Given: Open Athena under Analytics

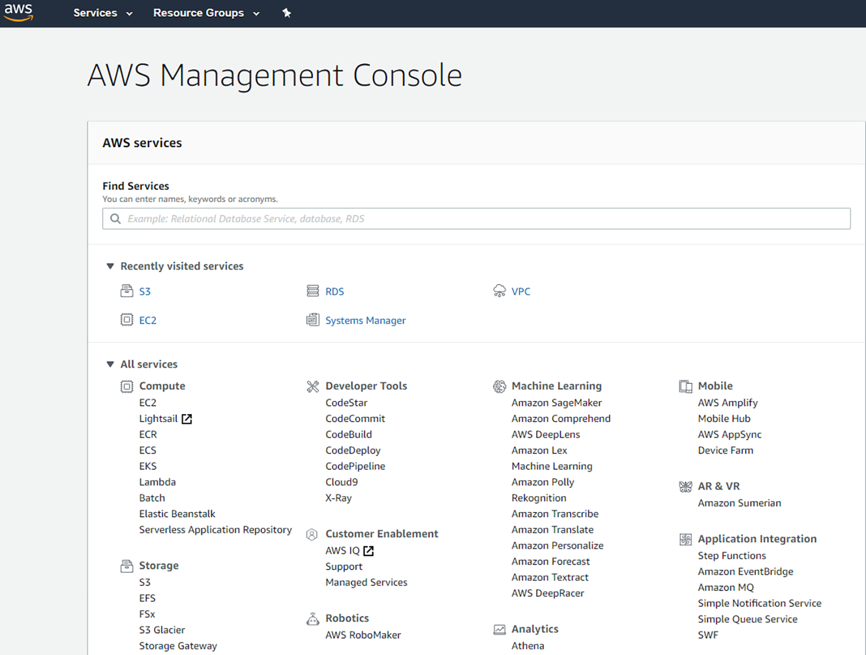Looking at the screenshot, I should pyautogui.click(x=528, y=646).
